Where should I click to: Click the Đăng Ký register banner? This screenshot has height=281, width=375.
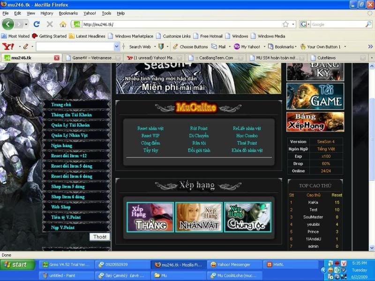315,72
